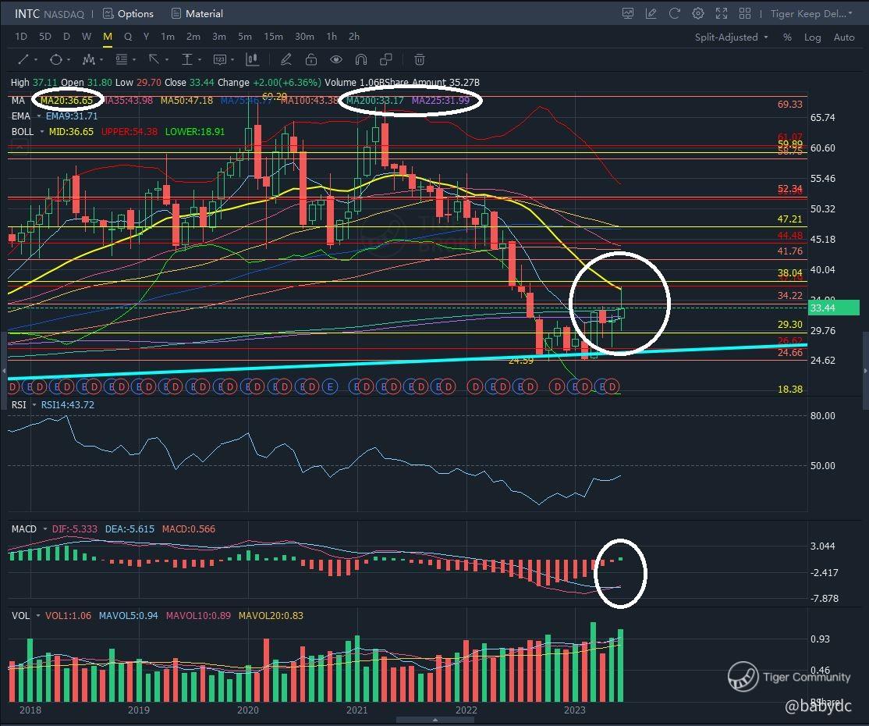Click the MA20:36.65 label
869x726 pixels.
pyautogui.click(x=66, y=101)
